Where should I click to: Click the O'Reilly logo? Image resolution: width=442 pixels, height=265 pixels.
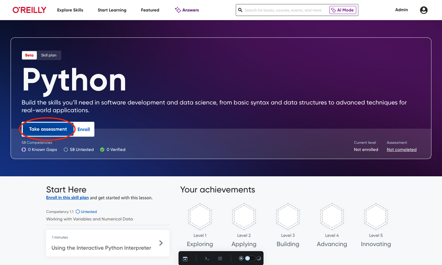pos(29,10)
